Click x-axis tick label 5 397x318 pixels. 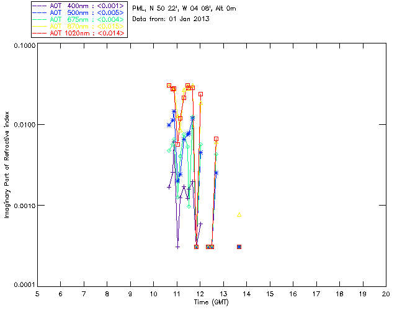[37, 294]
